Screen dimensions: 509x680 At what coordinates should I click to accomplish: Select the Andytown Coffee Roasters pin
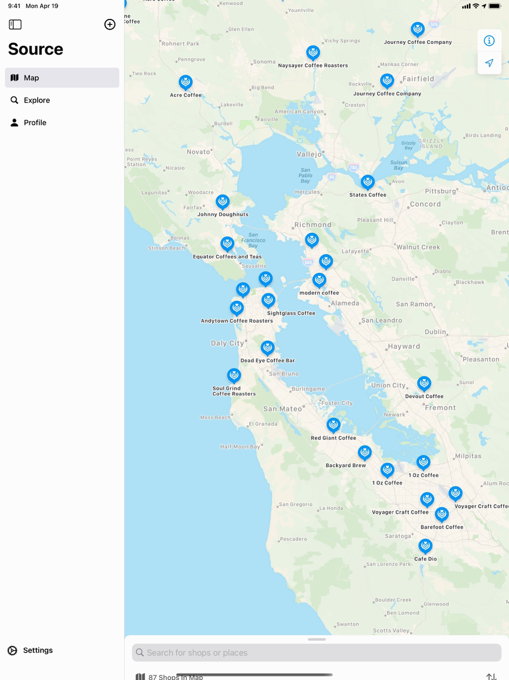237,308
